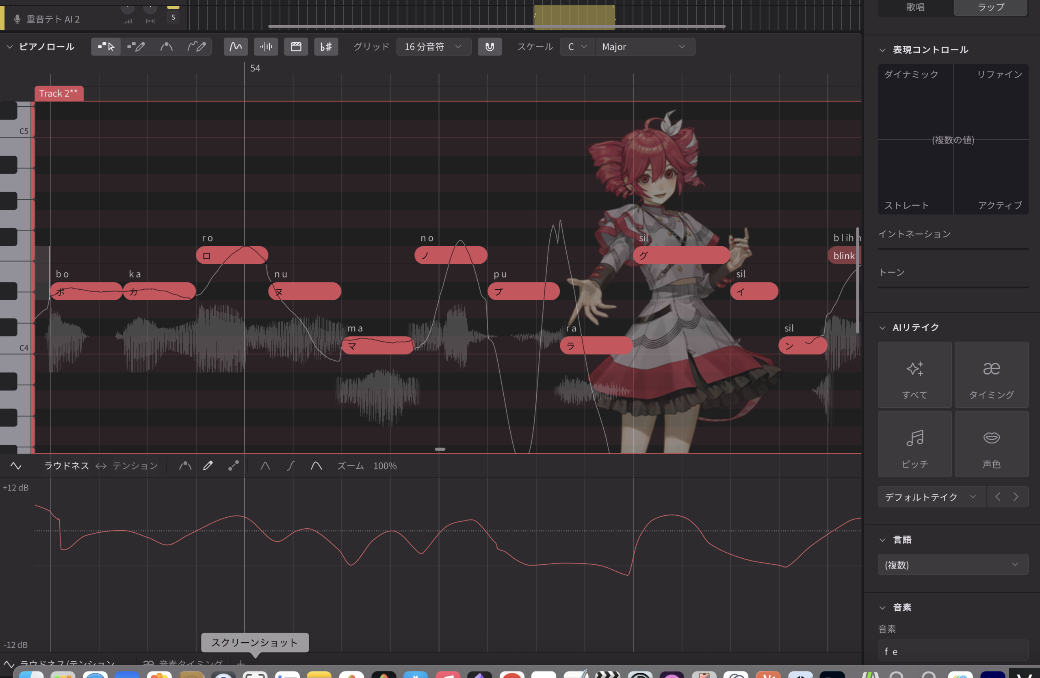Choose the sharp peak curve shape
The image size is (1040, 678).
pyautogui.click(x=265, y=465)
